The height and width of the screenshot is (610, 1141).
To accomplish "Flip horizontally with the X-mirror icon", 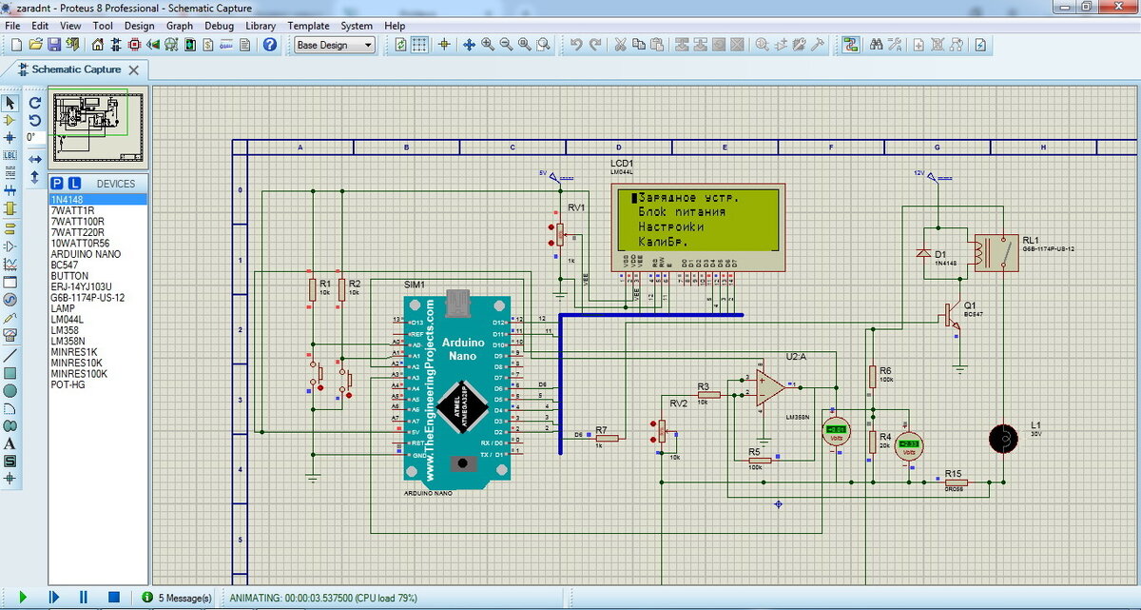I will [x=35, y=159].
